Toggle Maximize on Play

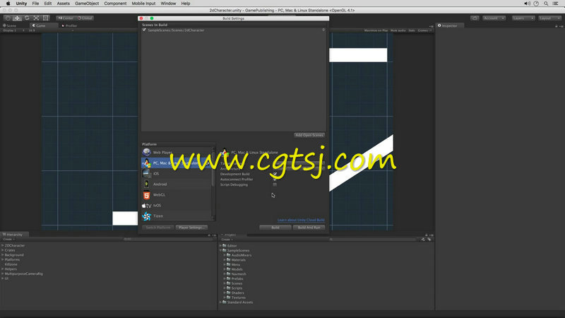376,30
